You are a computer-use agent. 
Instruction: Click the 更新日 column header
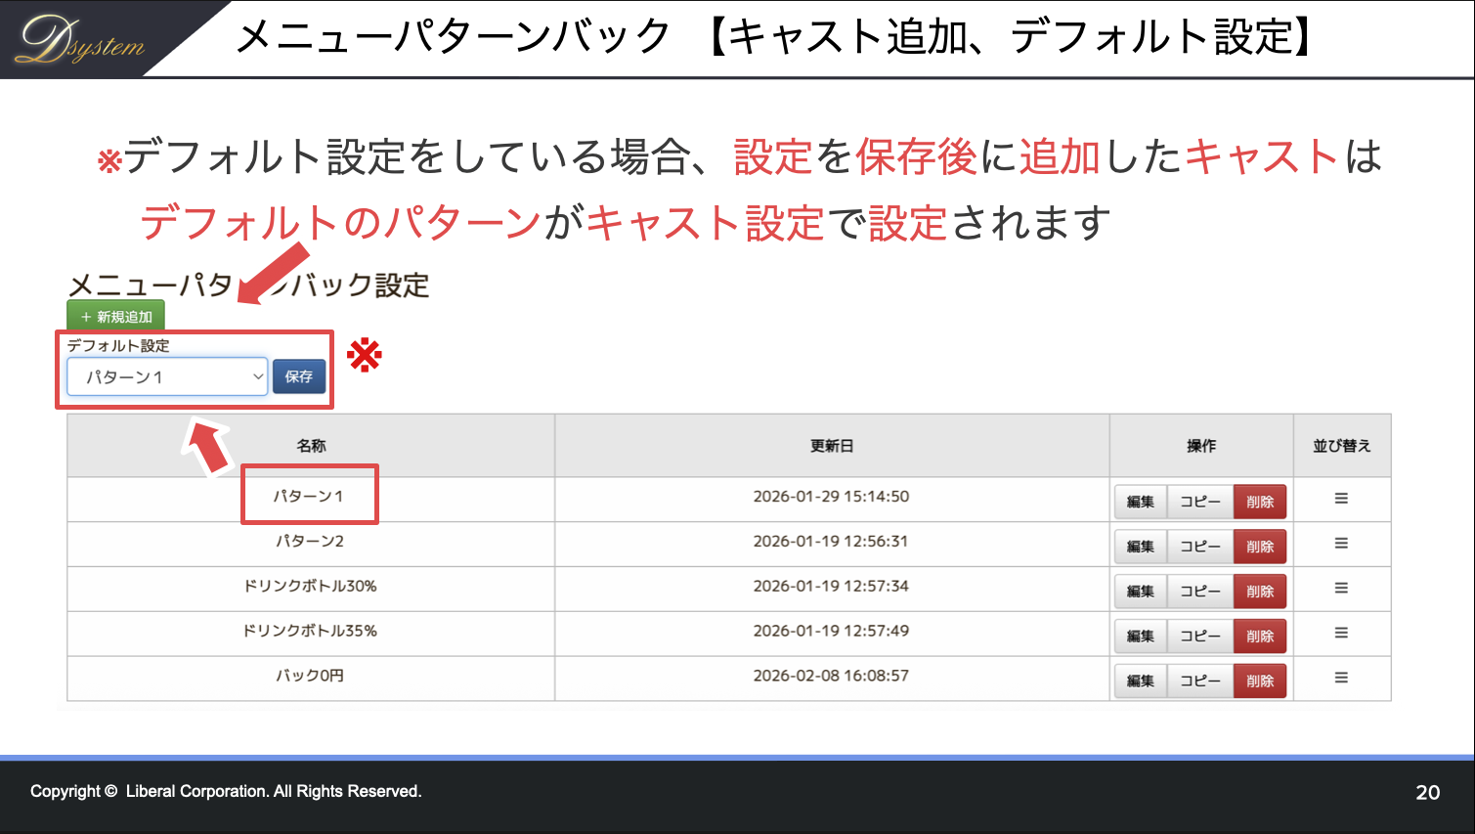[832, 446]
